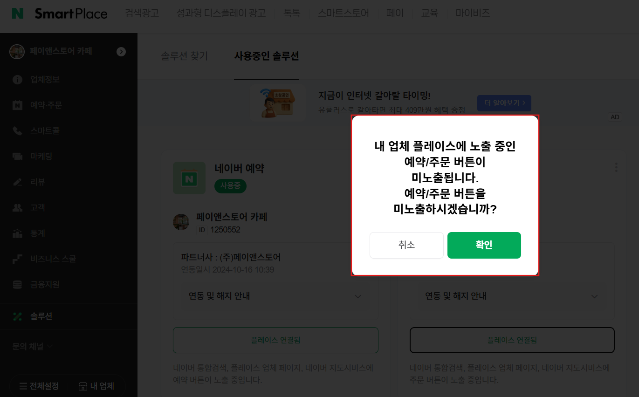Screen dimensions: 639x397
Task: Select the ID 1250552 text
Action: click(x=219, y=230)
